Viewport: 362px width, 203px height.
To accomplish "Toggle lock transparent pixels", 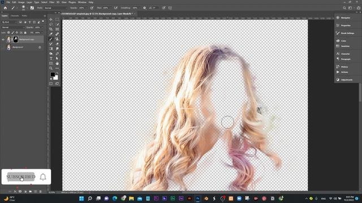I will [x=8, y=33].
